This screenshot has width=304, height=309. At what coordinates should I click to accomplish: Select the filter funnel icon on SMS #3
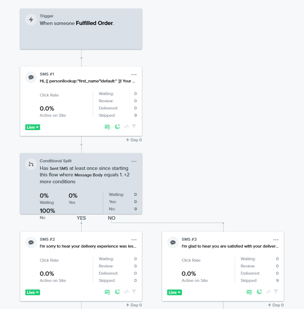pyautogui.click(x=276, y=292)
